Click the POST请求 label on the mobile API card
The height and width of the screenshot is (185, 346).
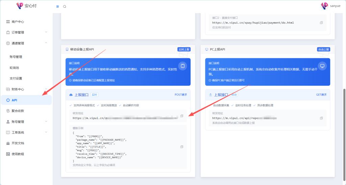[180, 95]
